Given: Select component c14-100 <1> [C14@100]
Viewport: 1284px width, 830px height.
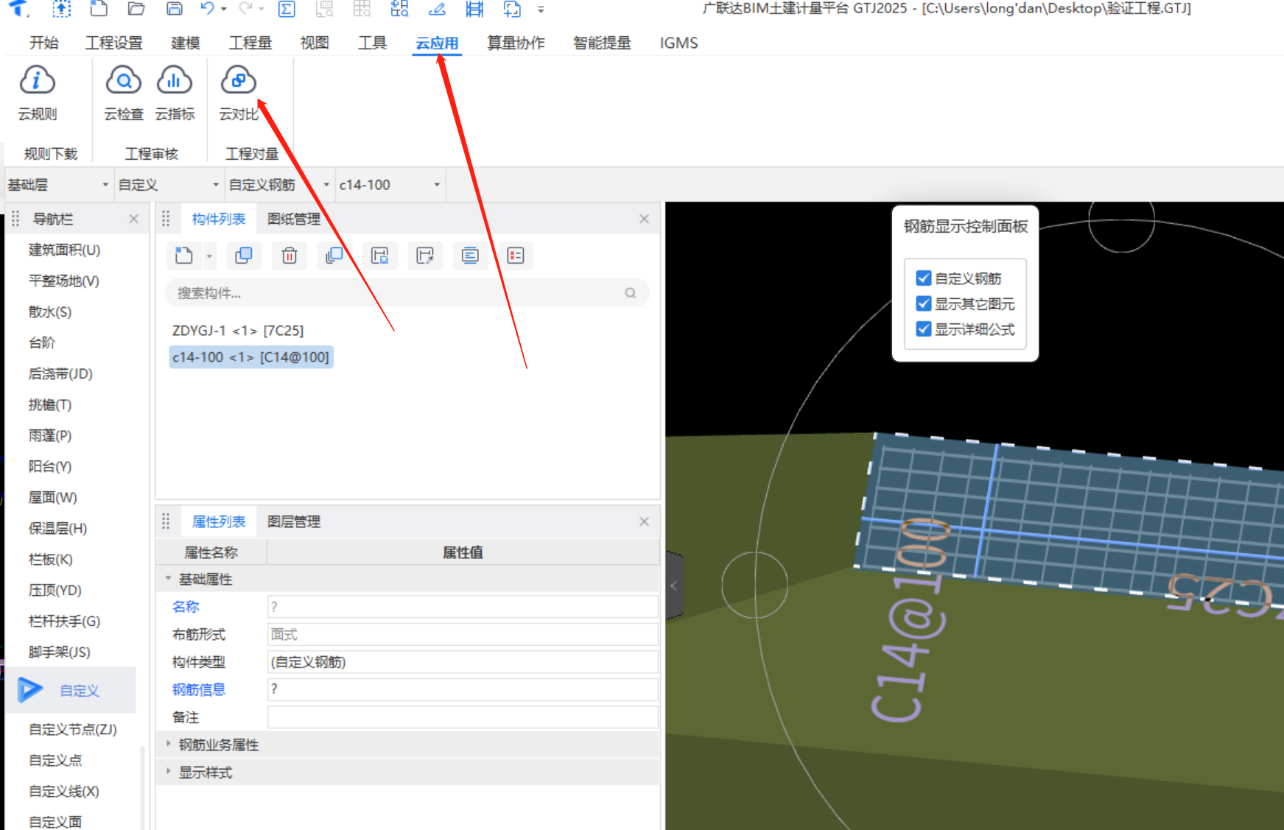Looking at the screenshot, I should pyautogui.click(x=250, y=357).
